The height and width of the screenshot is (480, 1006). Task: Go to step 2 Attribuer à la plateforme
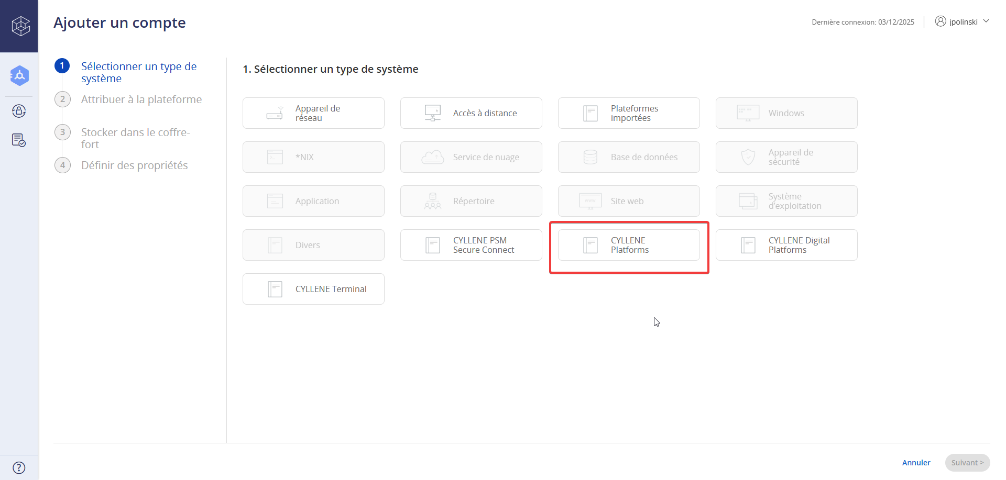[x=141, y=99]
